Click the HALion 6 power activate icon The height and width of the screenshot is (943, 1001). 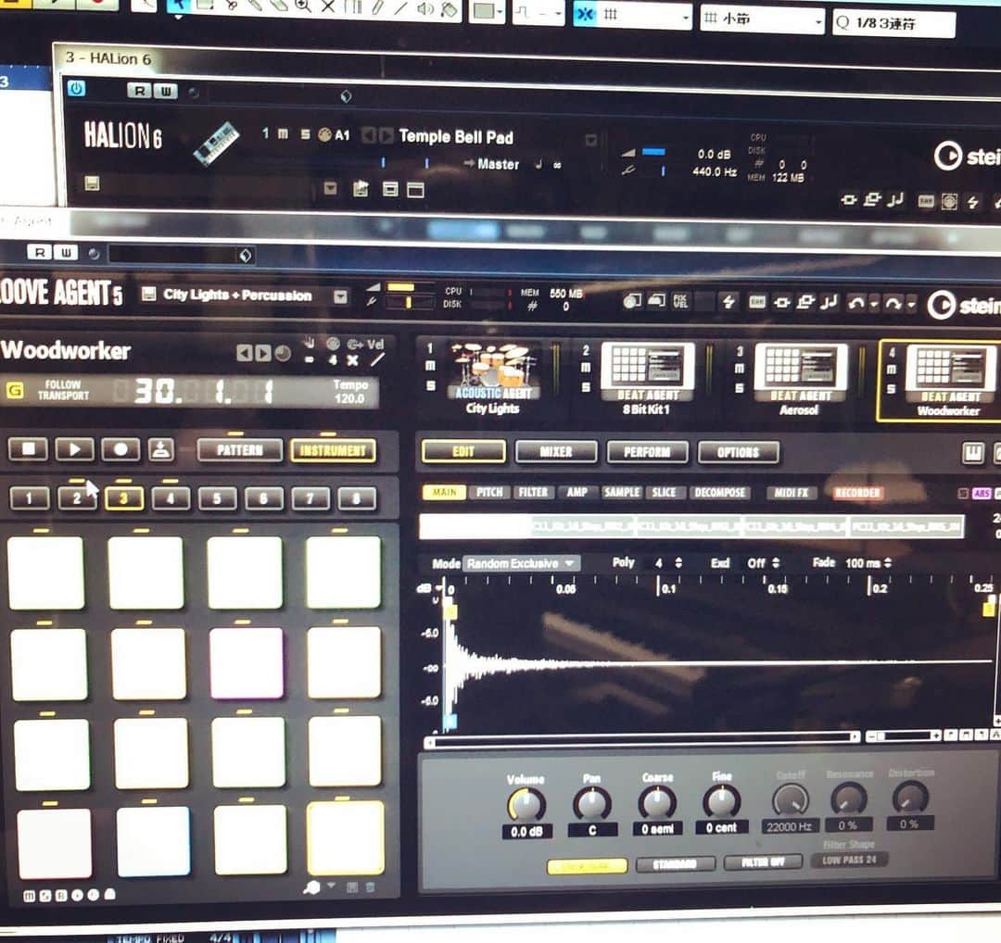(x=76, y=88)
